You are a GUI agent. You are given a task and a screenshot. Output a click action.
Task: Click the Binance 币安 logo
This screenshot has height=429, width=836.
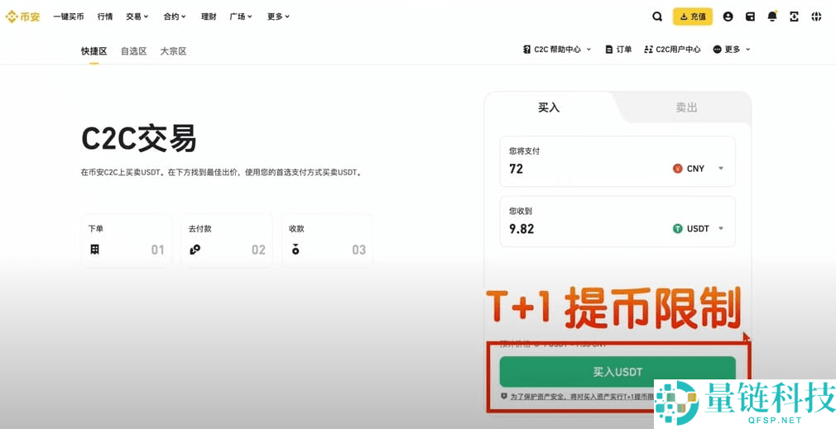tap(23, 17)
